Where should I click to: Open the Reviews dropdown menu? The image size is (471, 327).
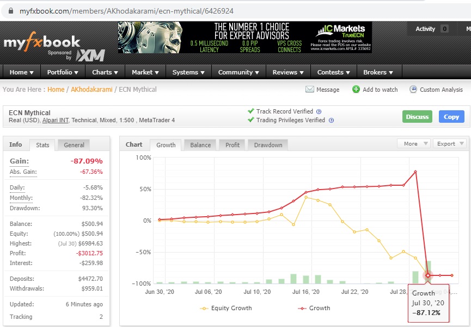point(289,72)
